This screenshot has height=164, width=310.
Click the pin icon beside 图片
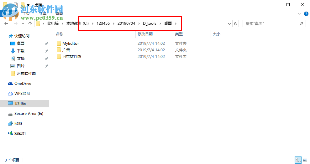pyautogui.click(x=46, y=66)
